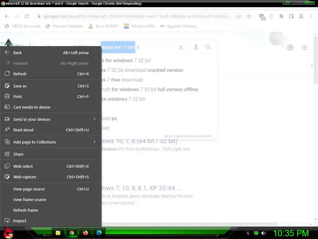Viewport: 318px width, 239px height.
Task: Click Save as in context menu
Action: point(51,86)
